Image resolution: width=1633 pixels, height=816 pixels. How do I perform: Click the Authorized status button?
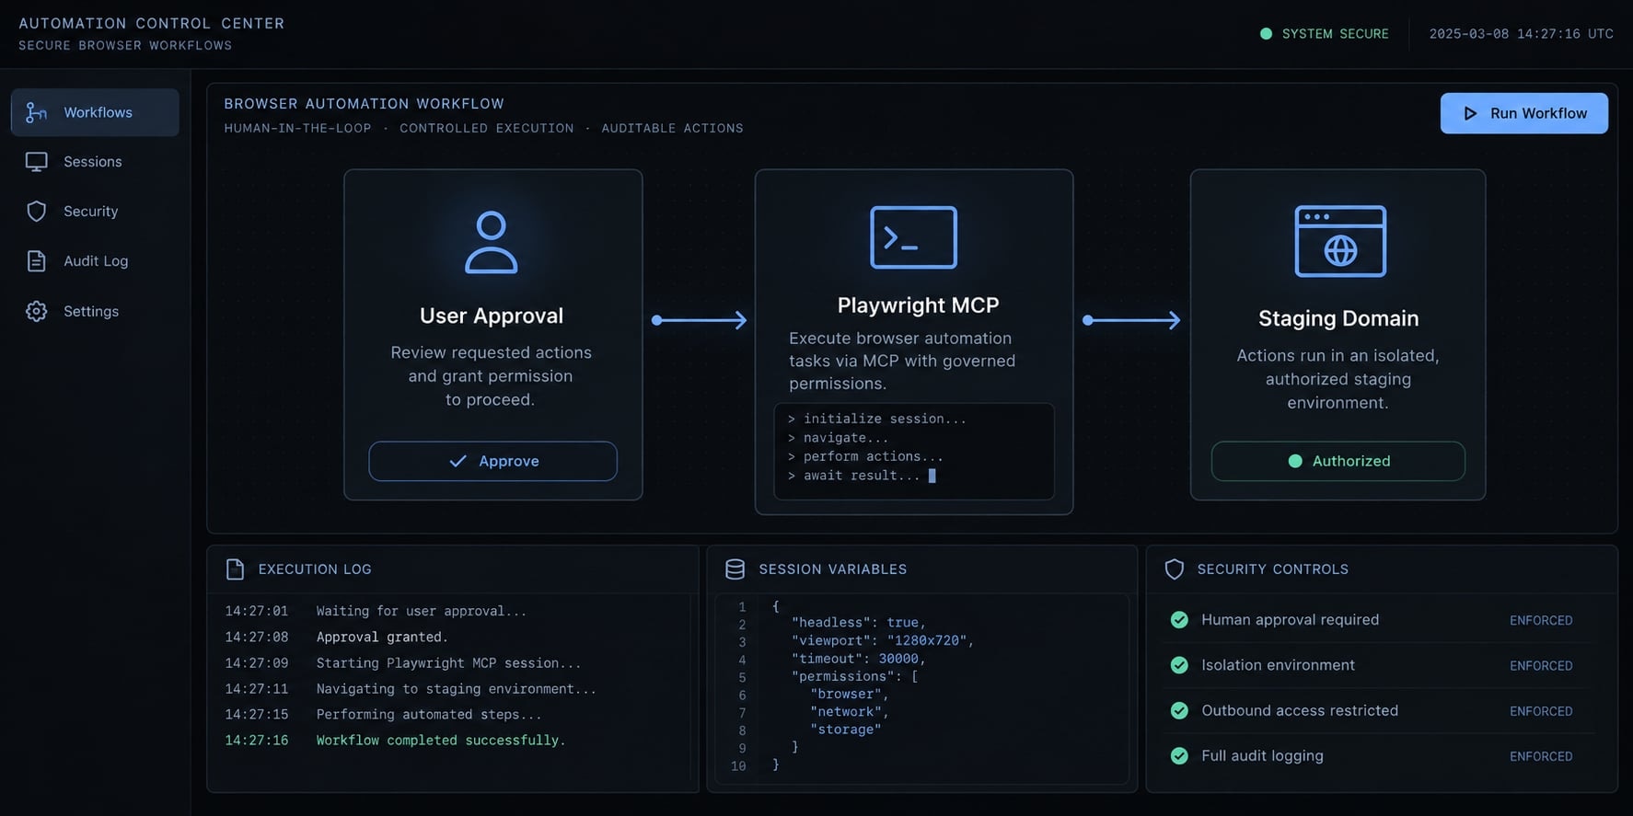coord(1338,461)
